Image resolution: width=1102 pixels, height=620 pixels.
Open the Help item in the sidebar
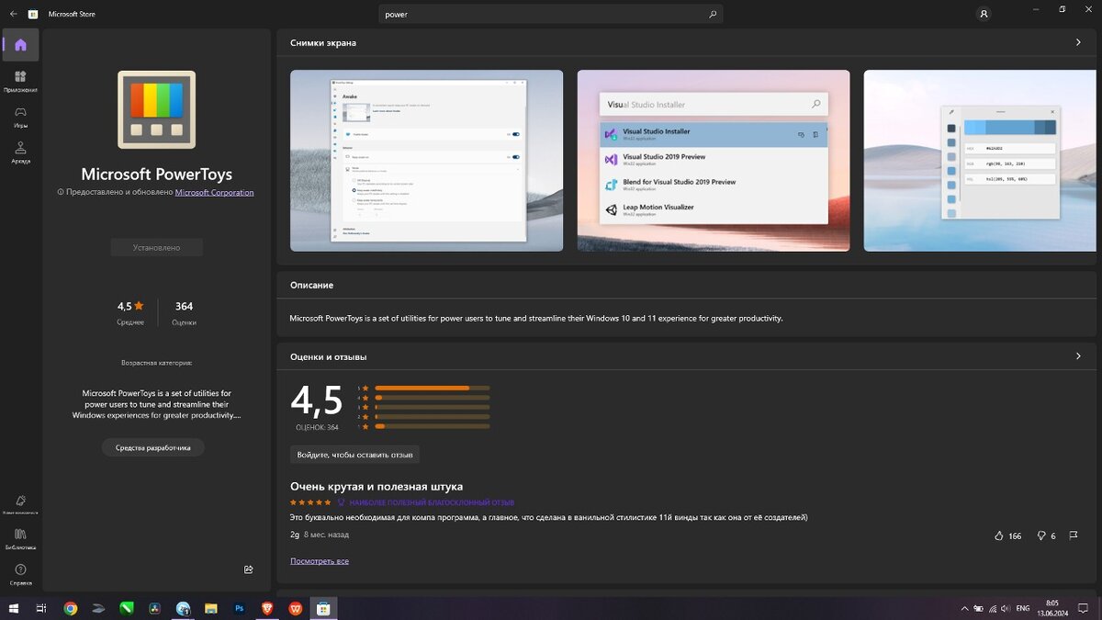[21, 575]
